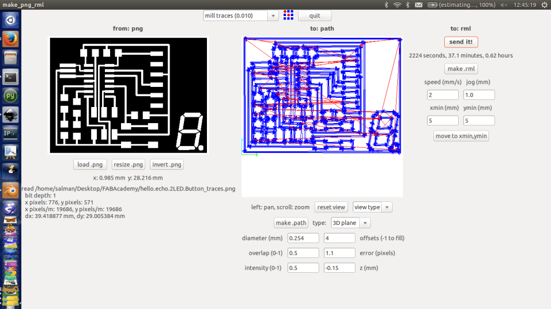The image size is (551, 309).
Task: Click the blue toolpath preview canvas
Action: click(x=322, y=116)
